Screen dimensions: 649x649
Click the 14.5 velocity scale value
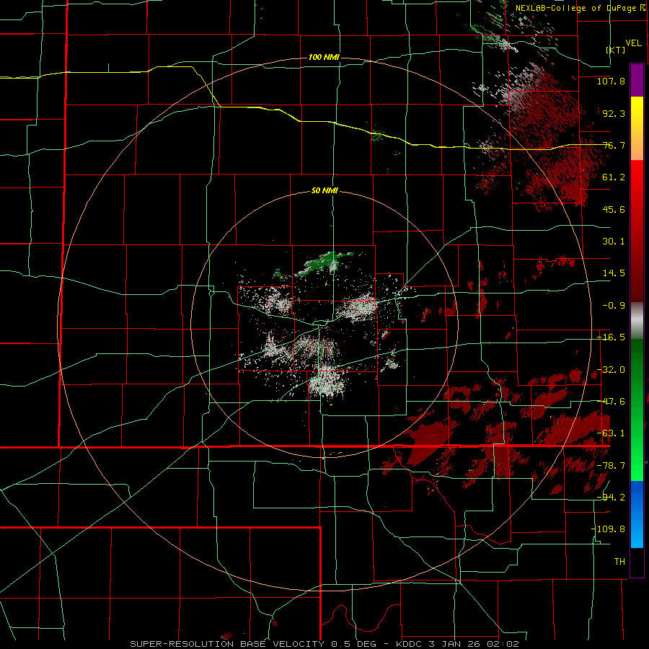(x=614, y=273)
